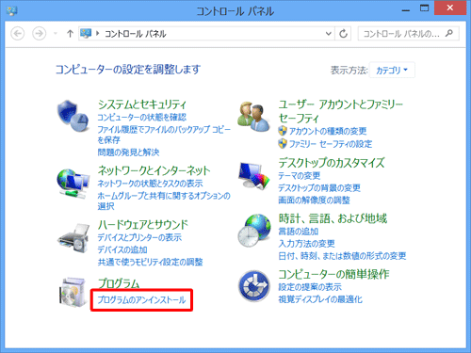Open デバイスとプリンターの表示 link

(139, 237)
